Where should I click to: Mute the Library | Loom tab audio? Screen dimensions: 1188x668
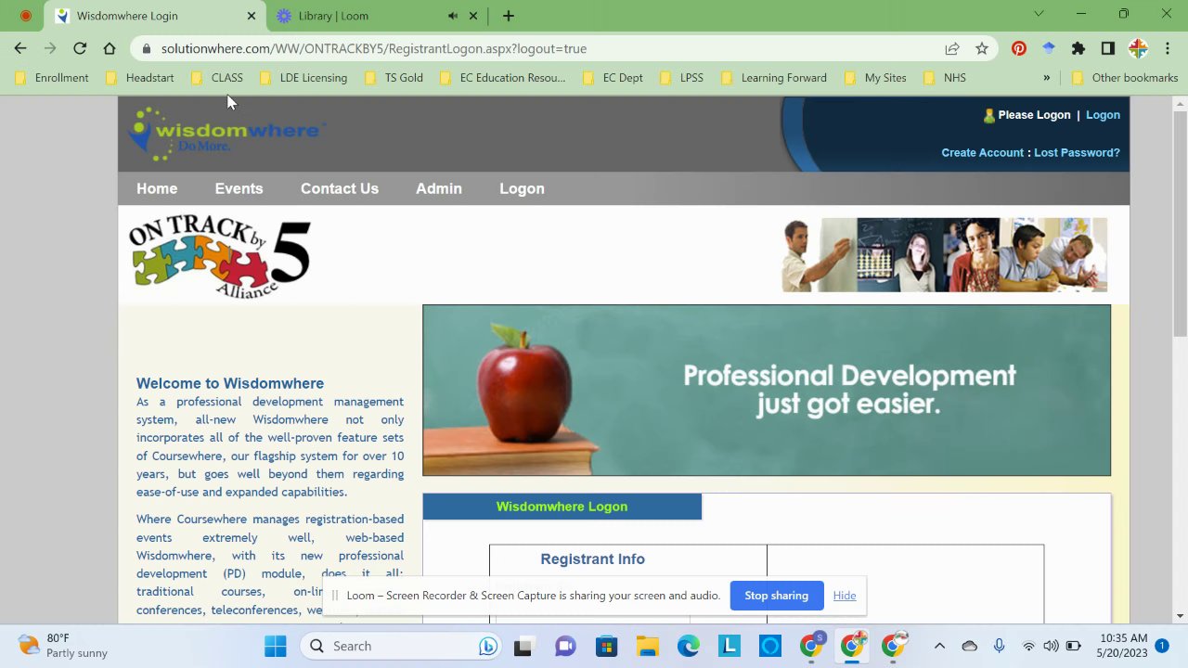[453, 16]
